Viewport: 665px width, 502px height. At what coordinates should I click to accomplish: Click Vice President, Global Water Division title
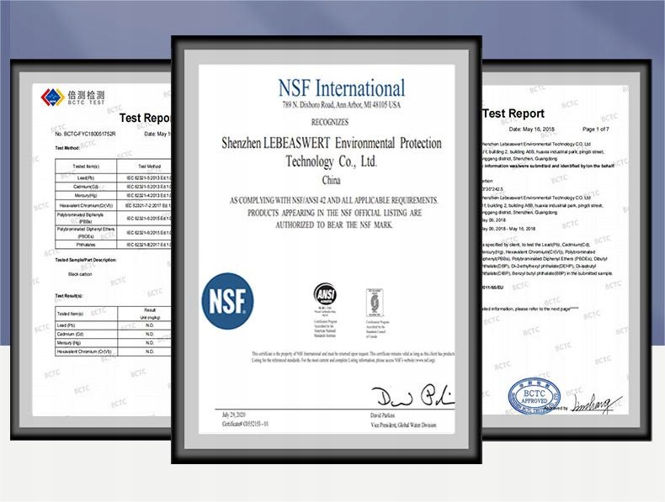tap(403, 425)
